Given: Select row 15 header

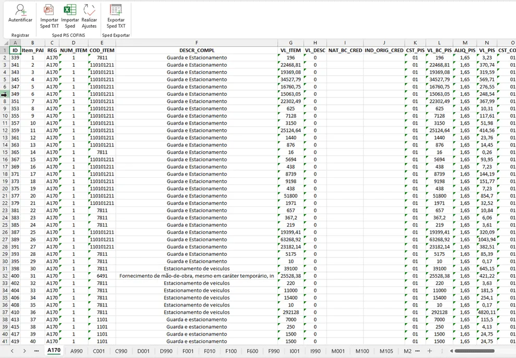Looking at the screenshot, I should point(5,152).
